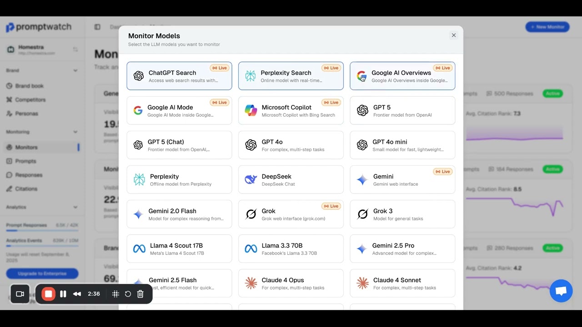Select the Gemini 2.0 Flash model card
Screen dimensions: 582x327
pyautogui.click(x=179, y=214)
